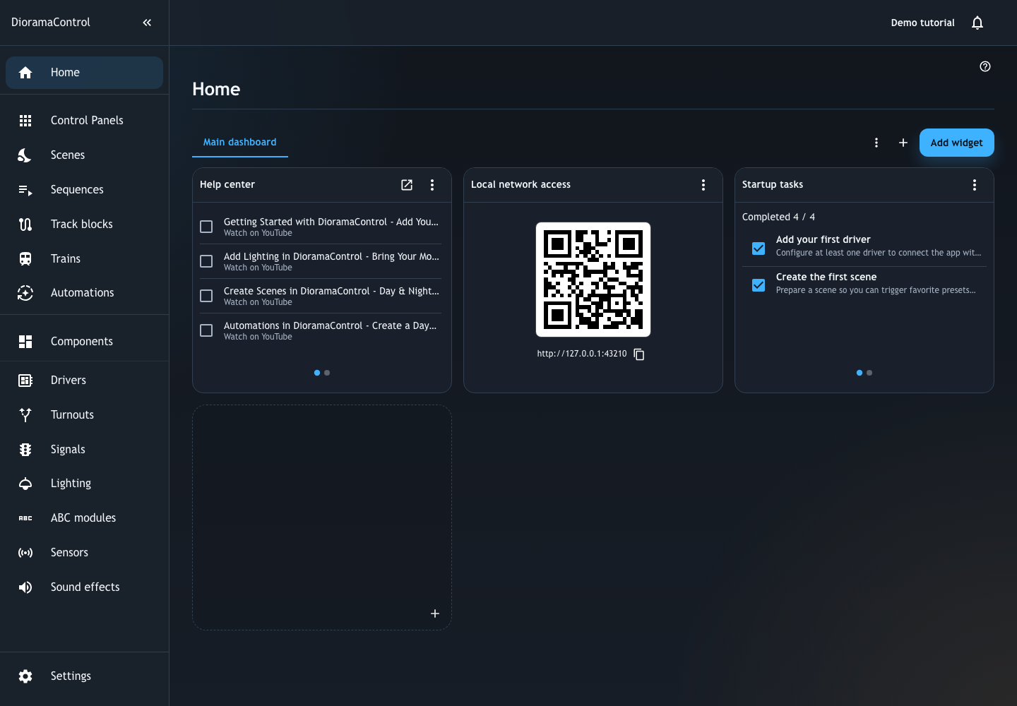Click the Automations icon in sidebar
1017x706 pixels.
point(25,293)
